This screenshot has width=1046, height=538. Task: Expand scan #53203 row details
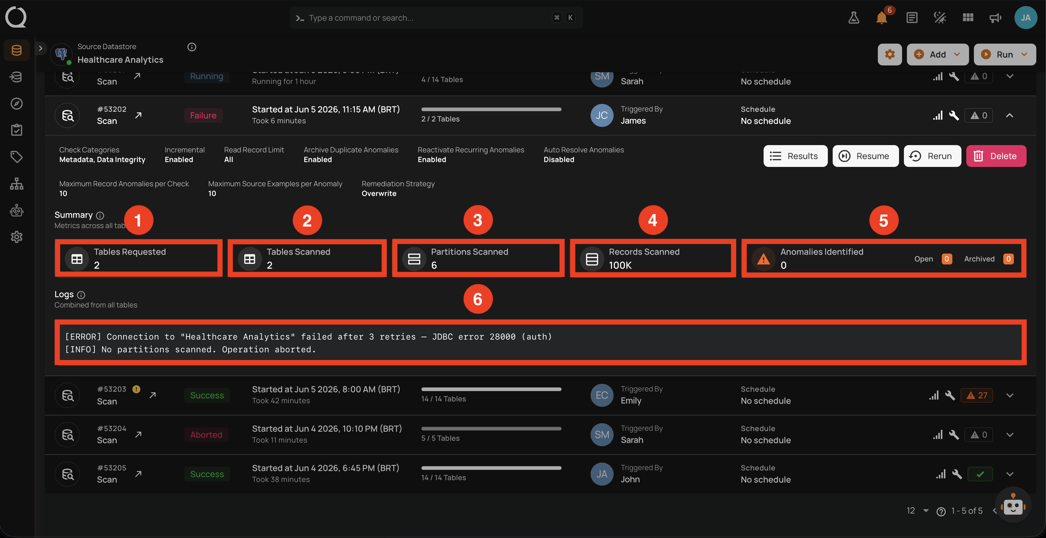[x=1009, y=395]
